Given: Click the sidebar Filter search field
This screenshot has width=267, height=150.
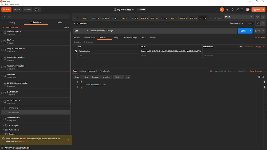Looking at the screenshot, I should [36, 17].
